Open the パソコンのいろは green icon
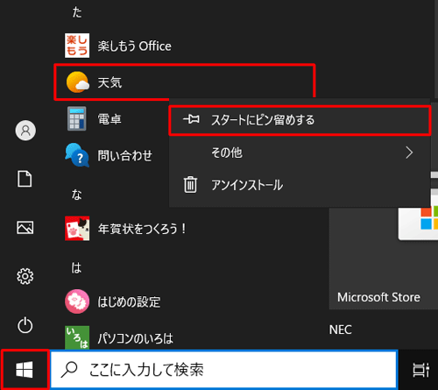The height and width of the screenshot is (390, 438). [77, 337]
